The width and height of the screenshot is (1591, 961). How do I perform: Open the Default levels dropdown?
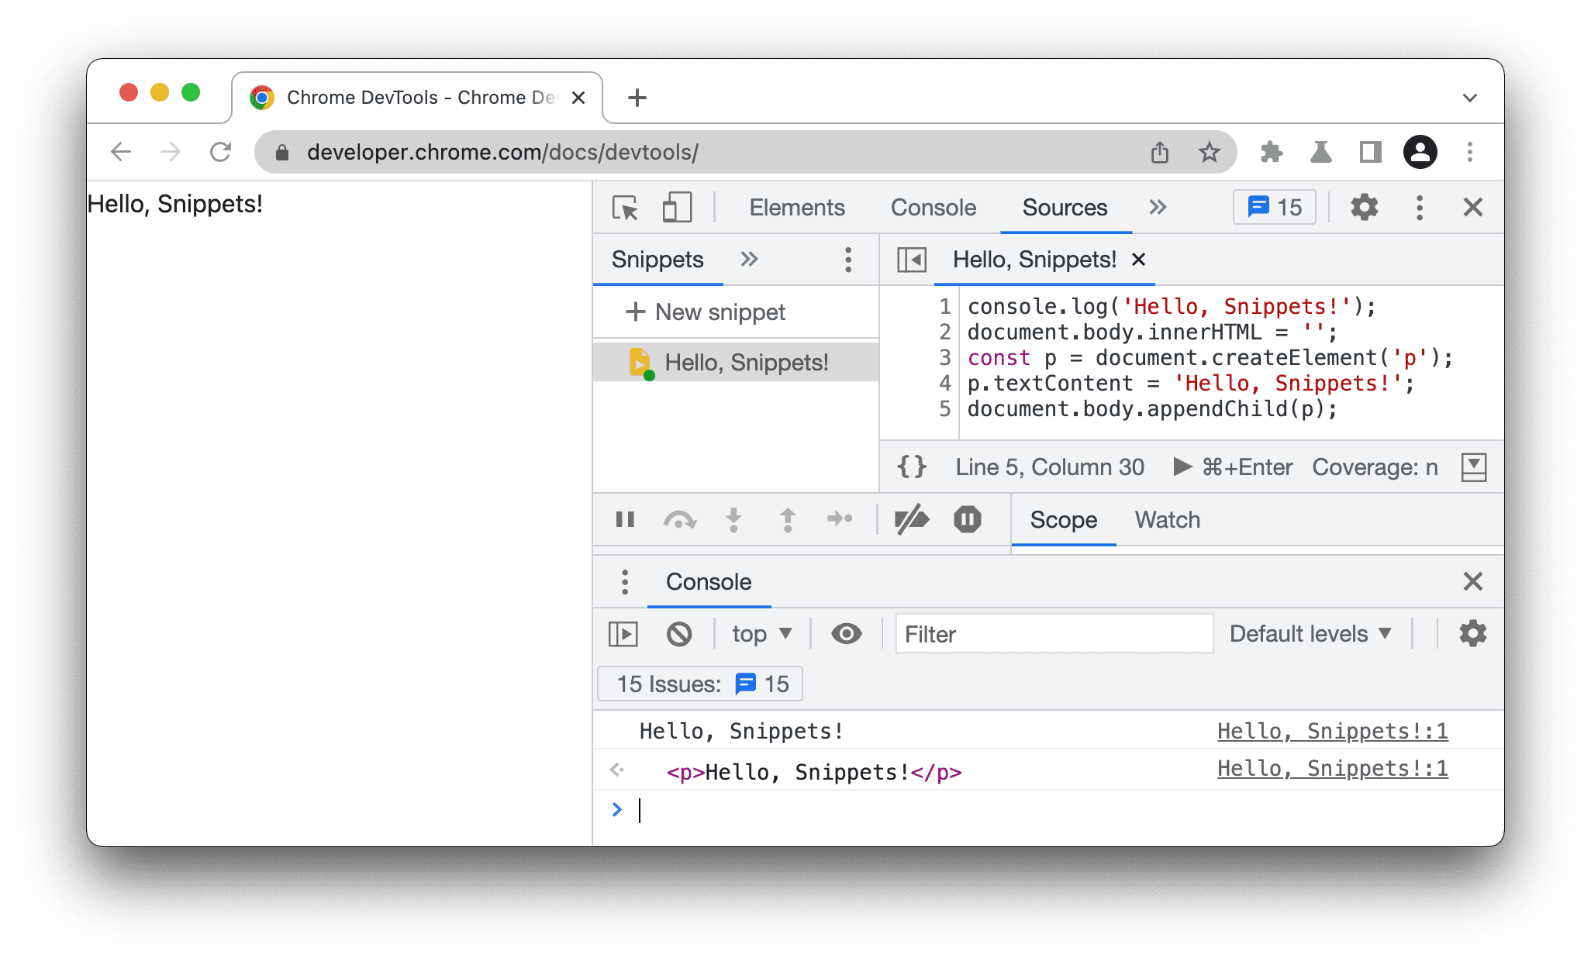(1311, 634)
